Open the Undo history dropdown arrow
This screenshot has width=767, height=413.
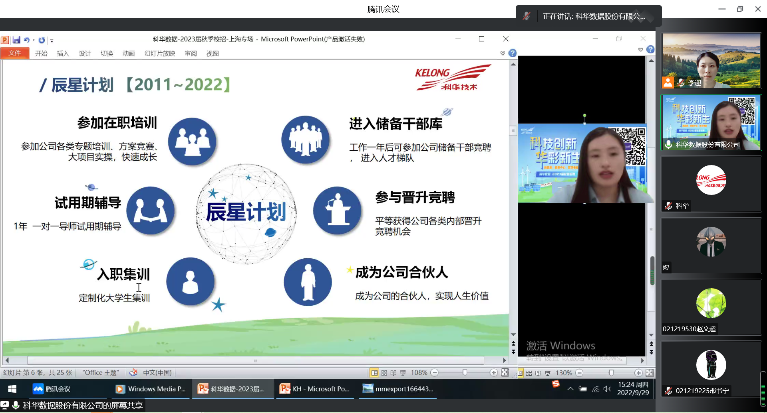coord(34,40)
